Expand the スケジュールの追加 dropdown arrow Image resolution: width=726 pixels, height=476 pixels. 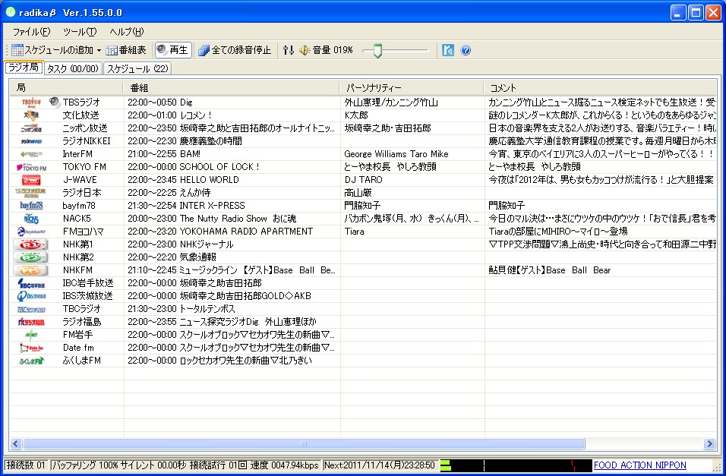click(x=99, y=50)
